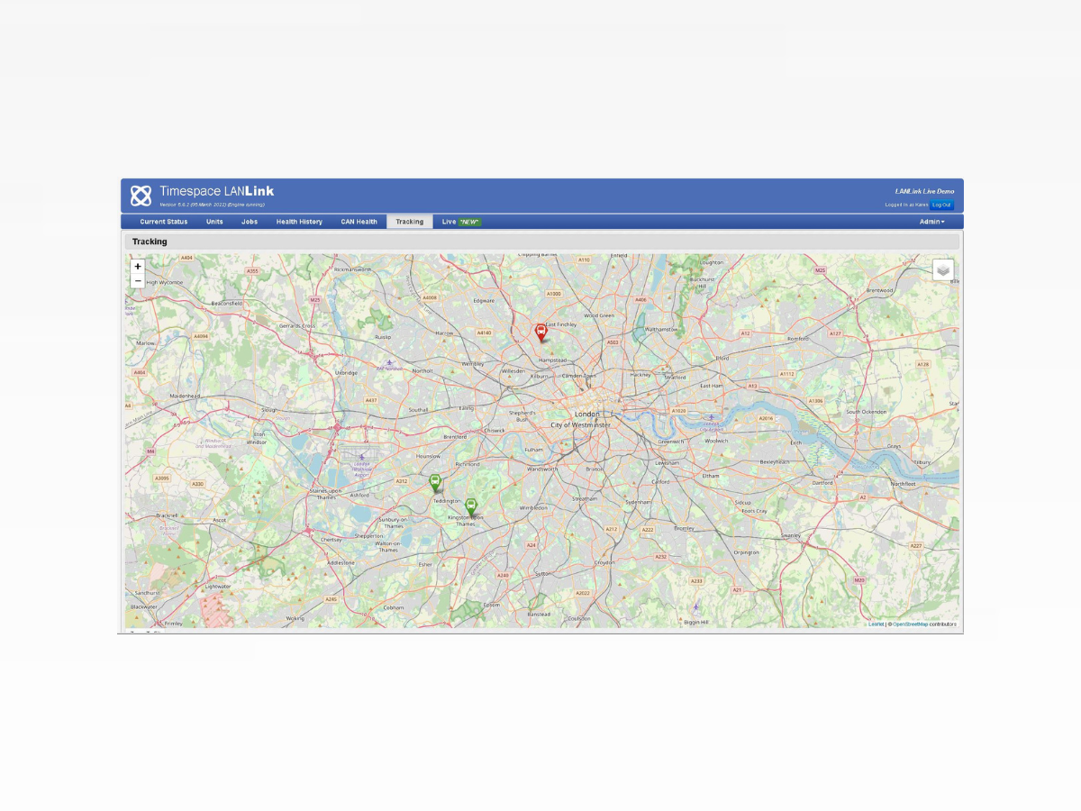Viewport: 1081px width, 811px height.
Task: Select the green bus marker near Teddington
Action: [x=435, y=483]
